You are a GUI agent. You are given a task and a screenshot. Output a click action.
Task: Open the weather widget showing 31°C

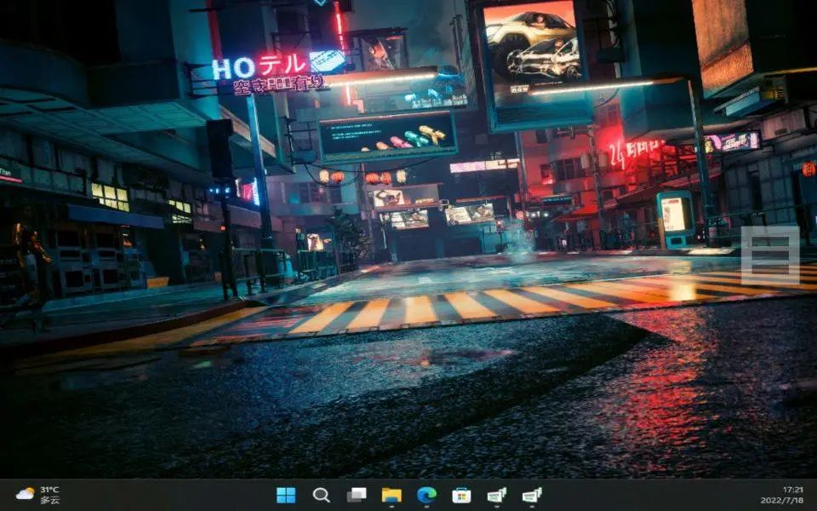coord(49,490)
